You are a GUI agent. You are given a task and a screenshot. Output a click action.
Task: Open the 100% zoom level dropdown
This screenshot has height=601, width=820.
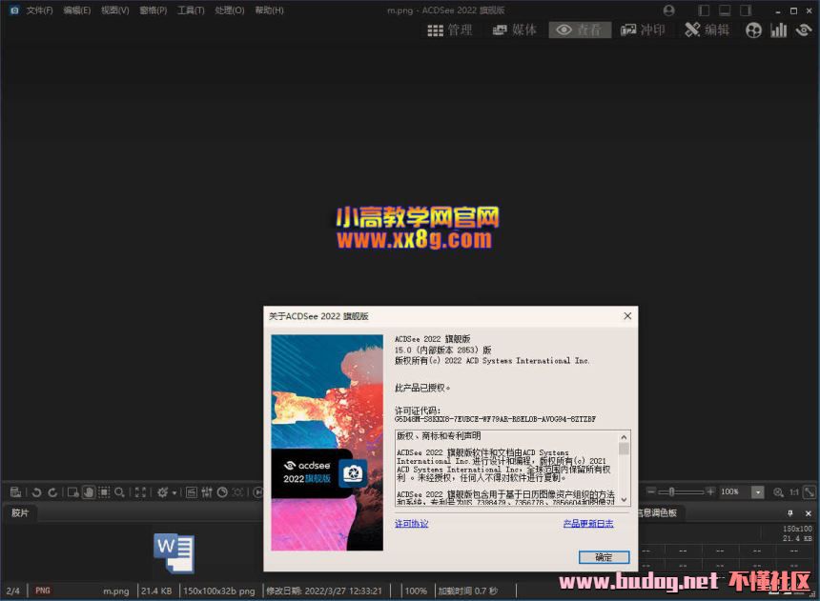757,491
